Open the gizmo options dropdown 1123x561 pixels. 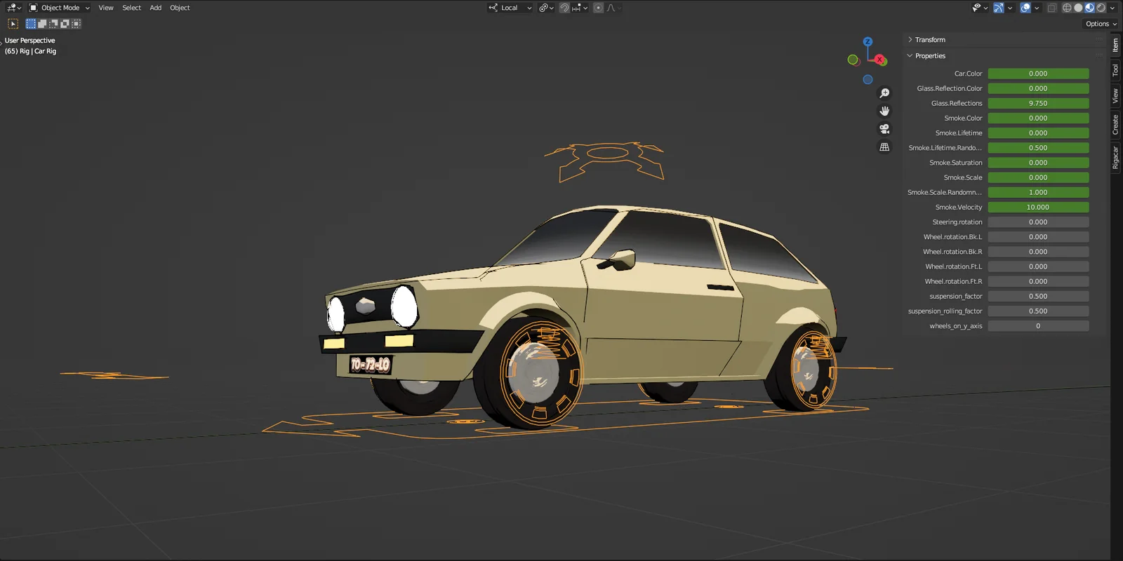point(1010,8)
